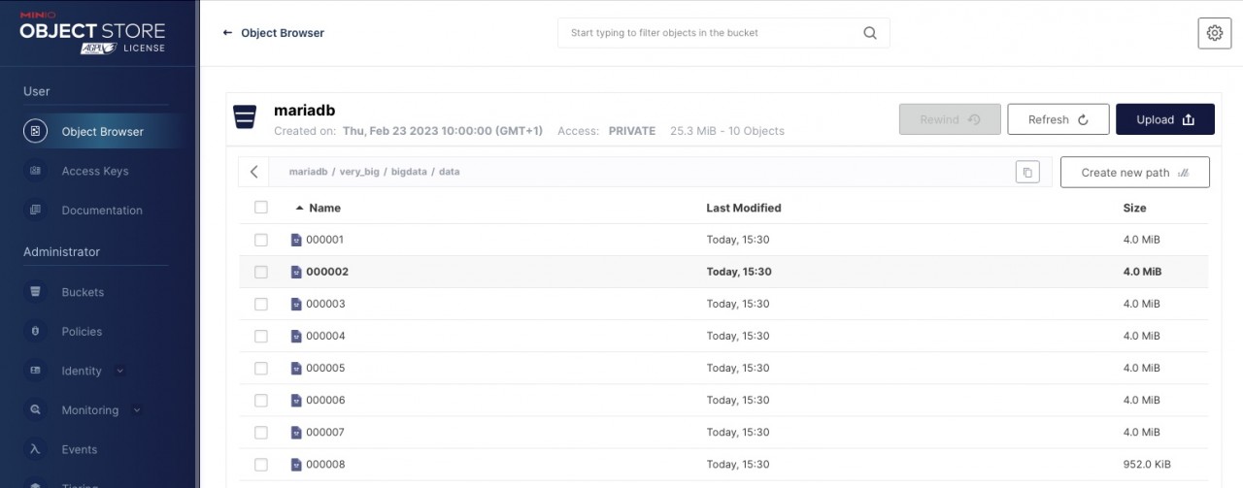Check the box for object 000006
1243x488 pixels.
260,400
